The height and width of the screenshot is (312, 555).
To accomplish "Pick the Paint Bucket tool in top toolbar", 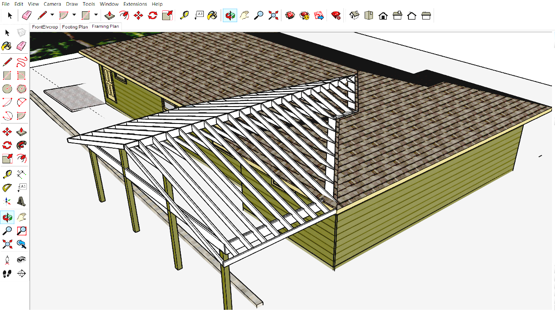I will click(x=212, y=16).
